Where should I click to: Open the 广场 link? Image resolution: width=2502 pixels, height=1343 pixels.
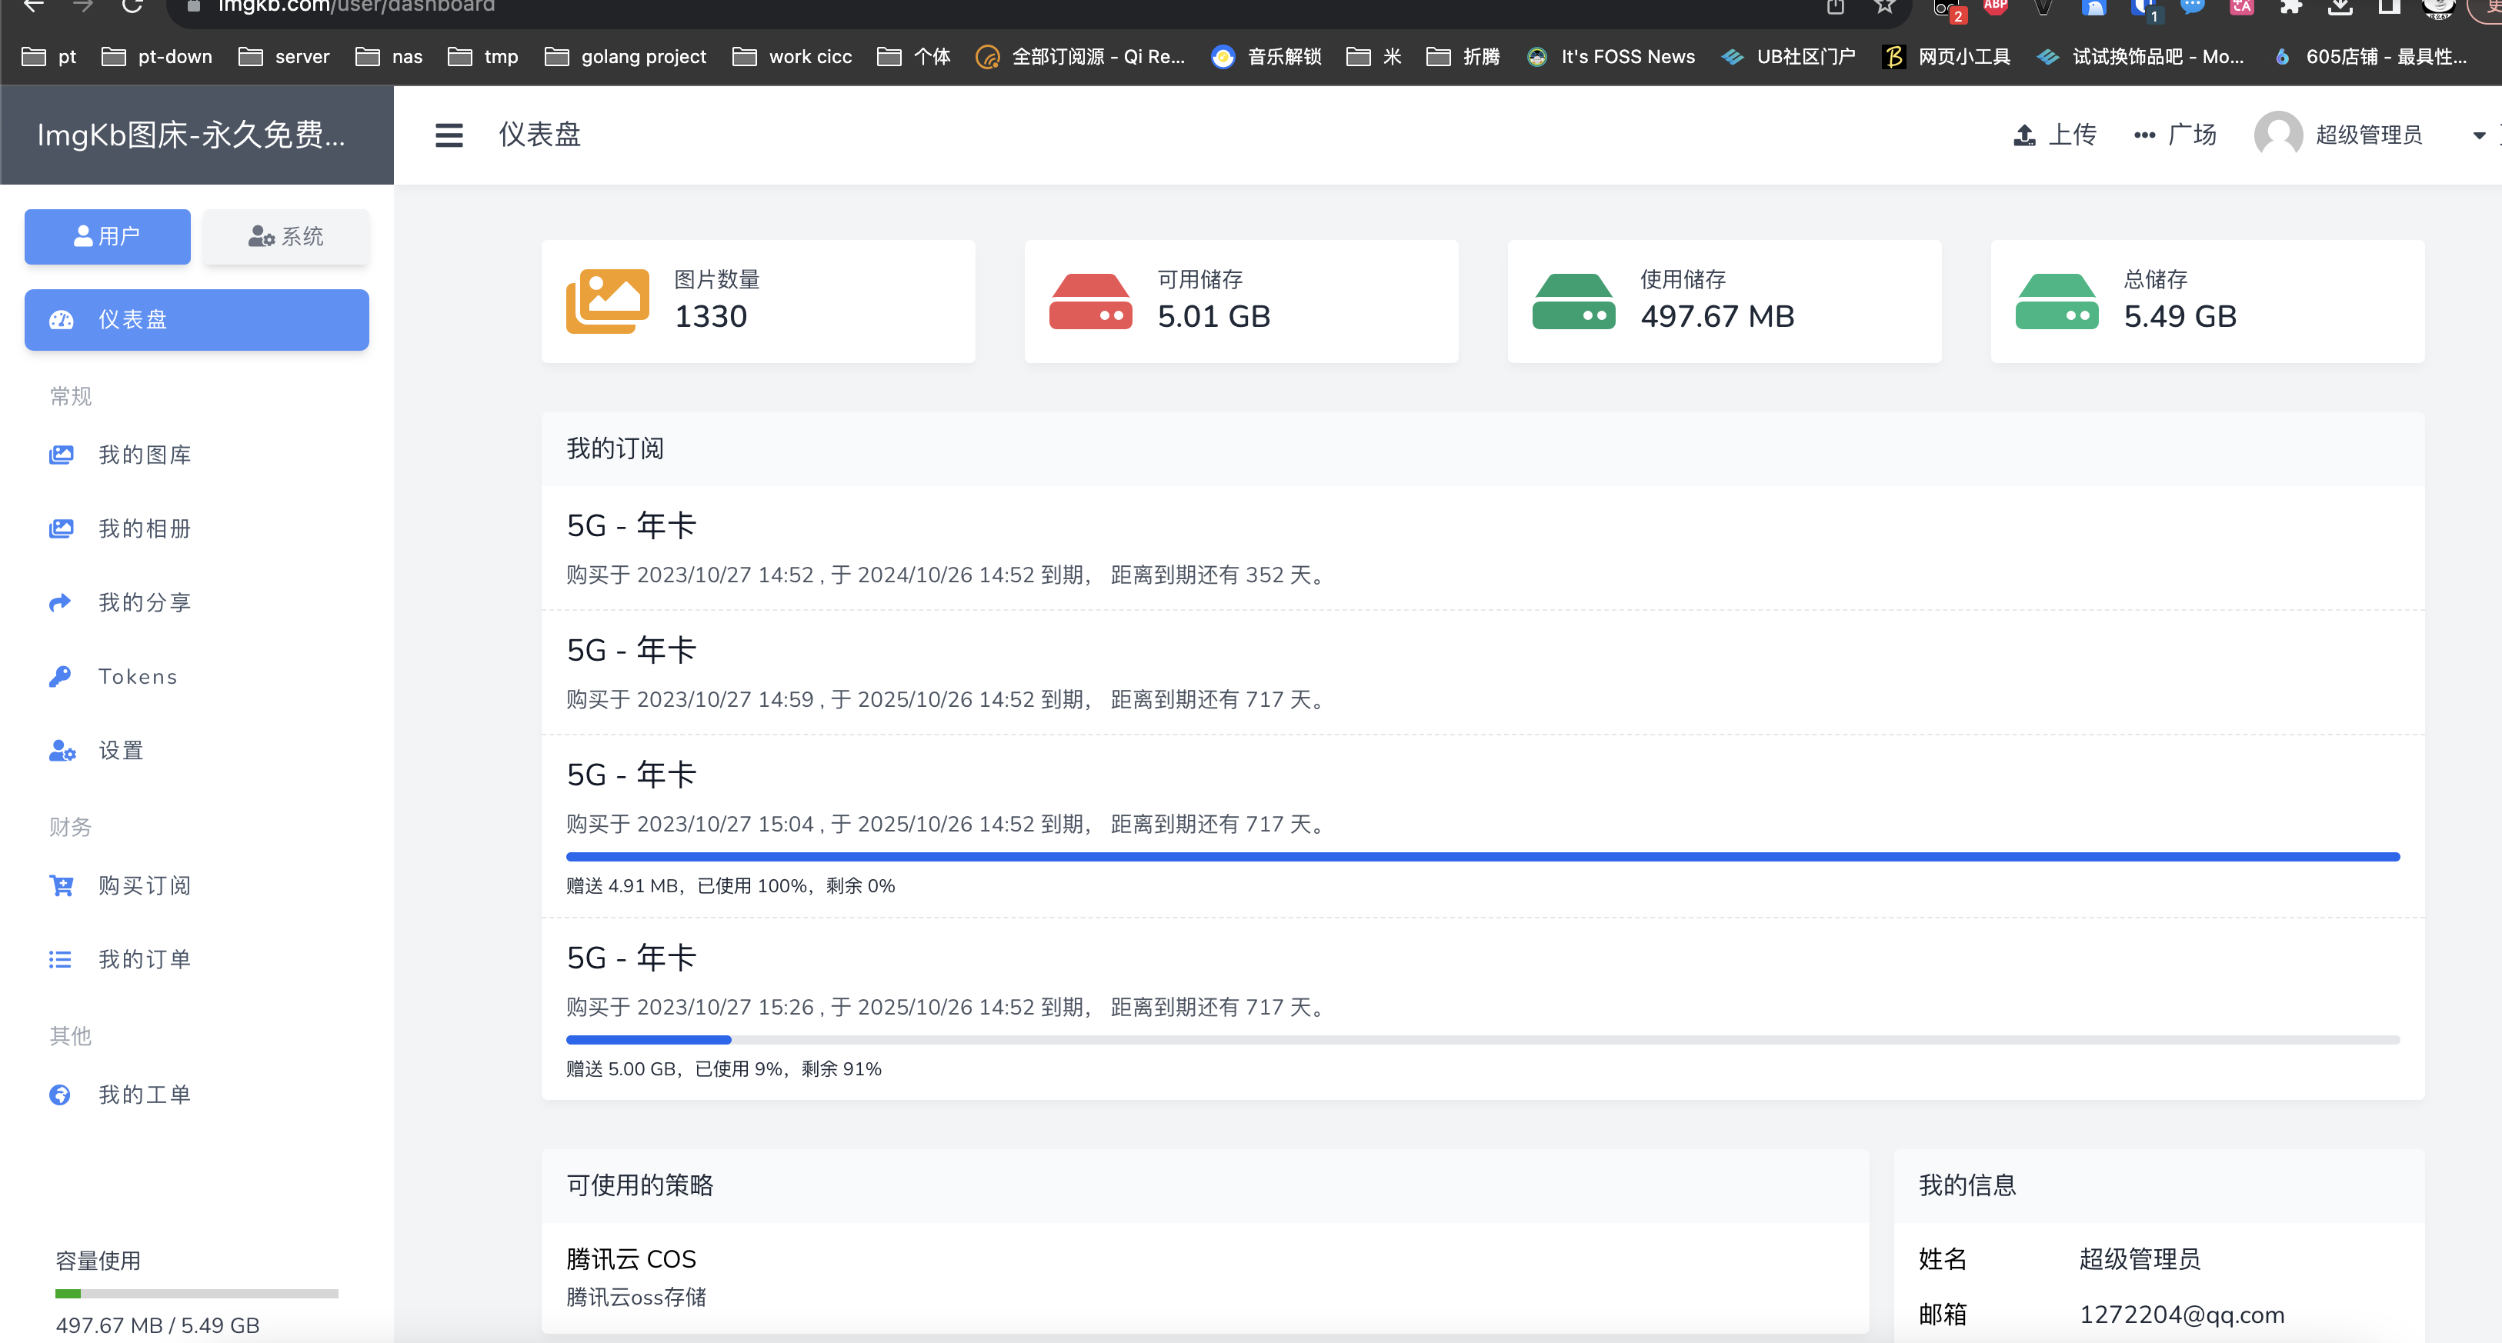[2192, 135]
